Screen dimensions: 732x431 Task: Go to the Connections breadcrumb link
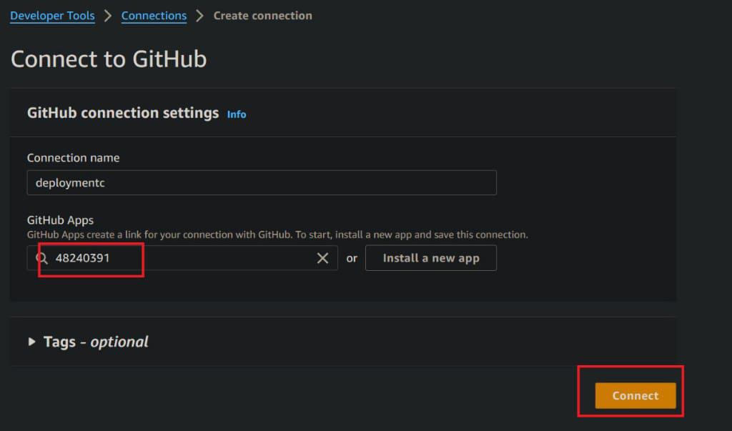154,16
